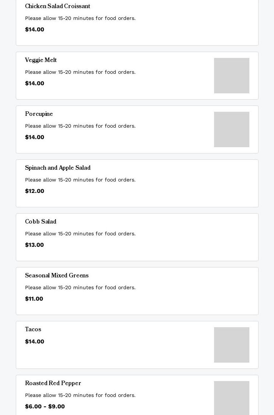Open the Tacos menu item
The image size is (274, 415).
[x=33, y=330]
